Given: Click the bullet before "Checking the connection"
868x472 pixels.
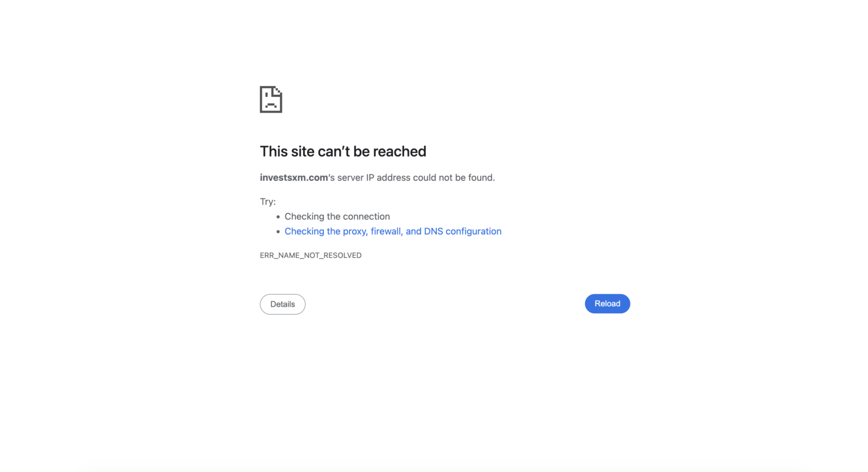Looking at the screenshot, I should (x=278, y=217).
